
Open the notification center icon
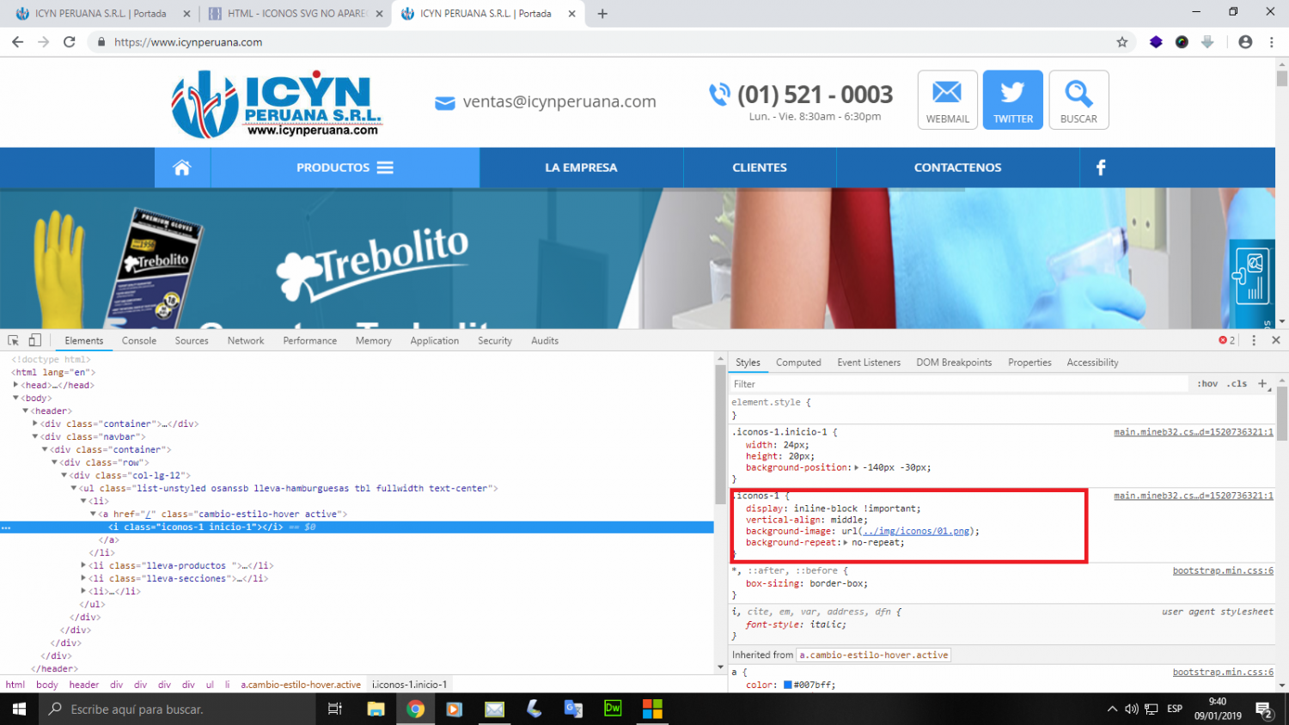(x=1264, y=709)
